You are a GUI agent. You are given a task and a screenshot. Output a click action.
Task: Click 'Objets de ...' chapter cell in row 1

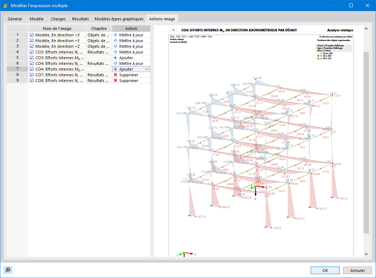tap(99, 35)
